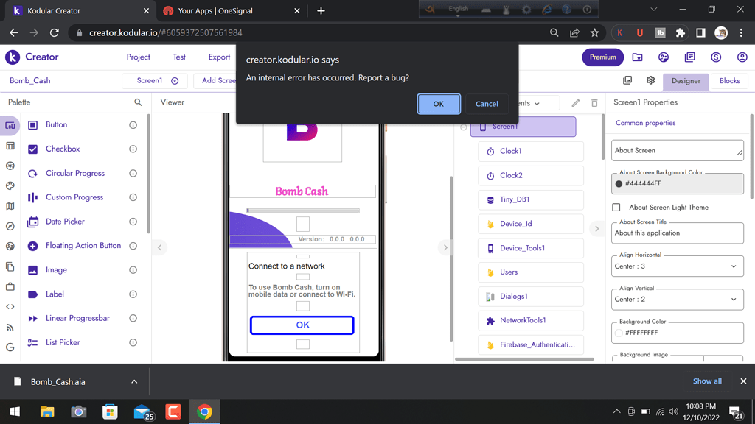
Task: Open the Chrome extensions puzzle icon
Action: (x=681, y=32)
